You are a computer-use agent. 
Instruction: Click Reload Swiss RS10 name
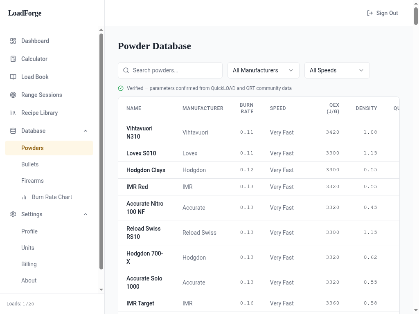pos(144,233)
